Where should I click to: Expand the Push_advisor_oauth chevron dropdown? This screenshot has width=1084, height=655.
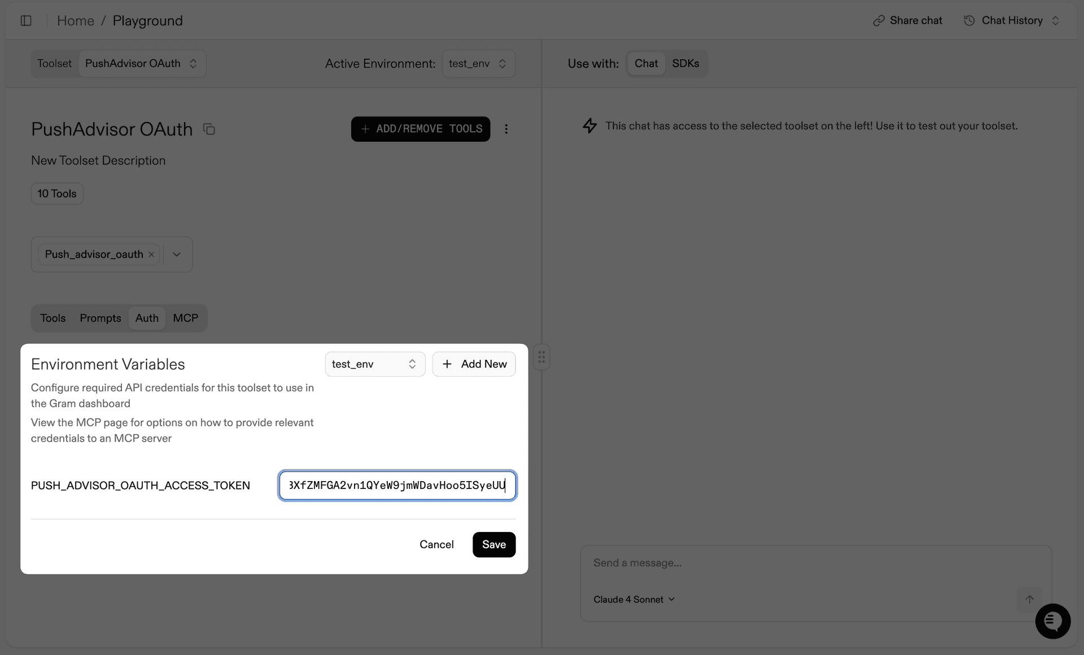pos(176,254)
